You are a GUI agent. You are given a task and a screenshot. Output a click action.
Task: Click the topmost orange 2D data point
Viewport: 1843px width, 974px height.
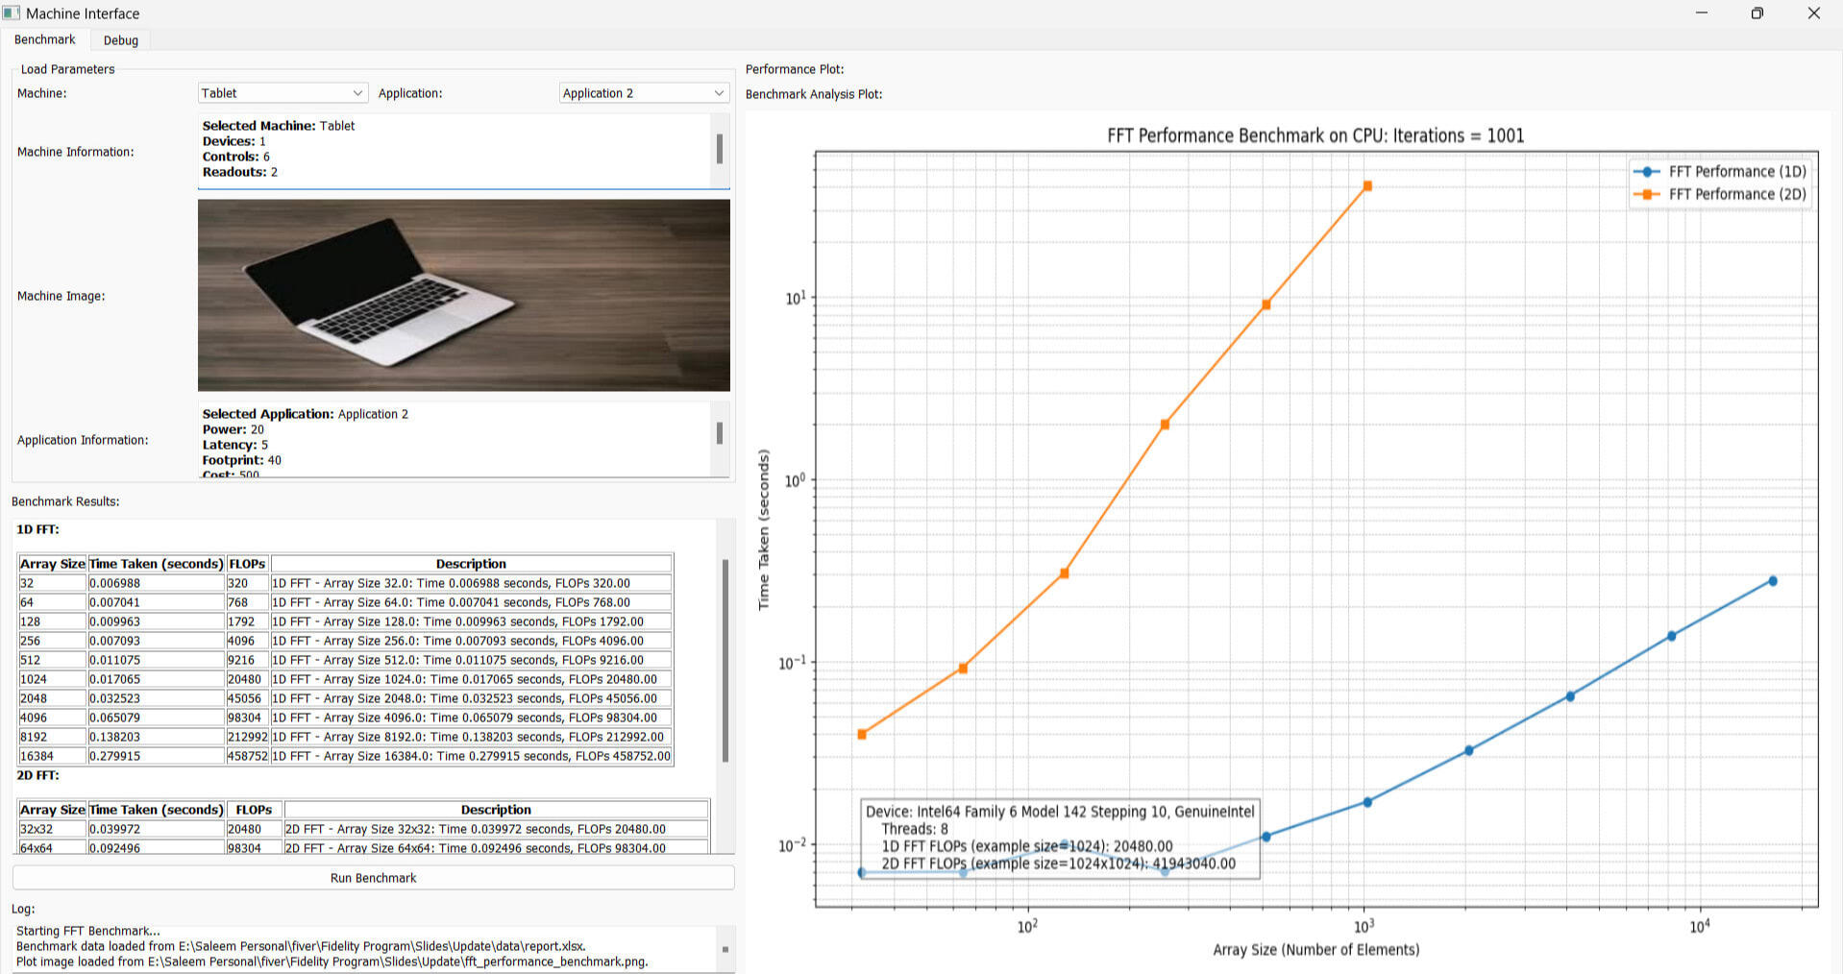1367,186
